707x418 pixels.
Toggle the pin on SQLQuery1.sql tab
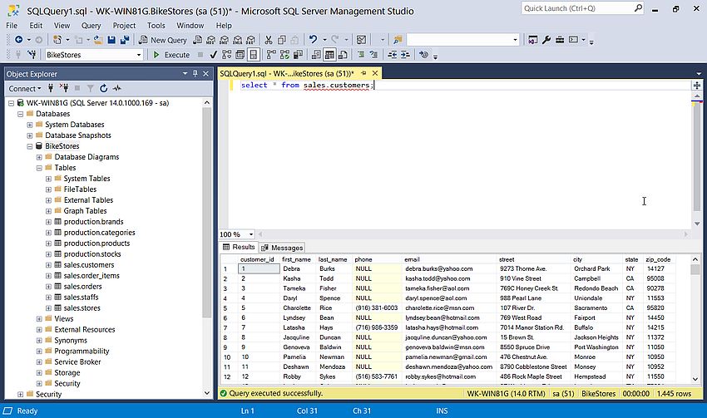click(x=363, y=72)
